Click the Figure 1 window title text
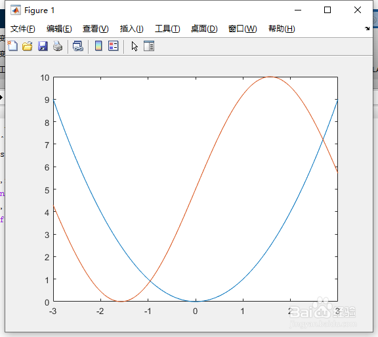 pos(39,10)
